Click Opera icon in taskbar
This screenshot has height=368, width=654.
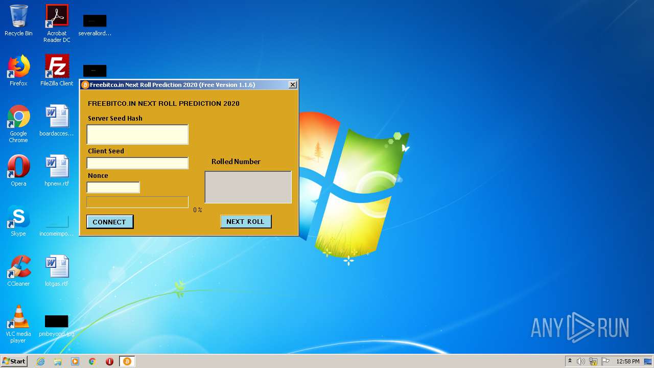[x=109, y=361]
